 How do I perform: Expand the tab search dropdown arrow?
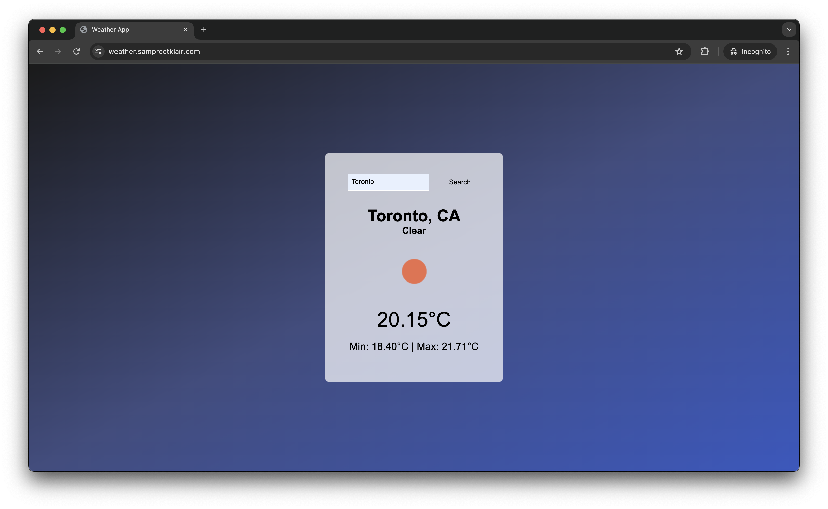tap(789, 30)
